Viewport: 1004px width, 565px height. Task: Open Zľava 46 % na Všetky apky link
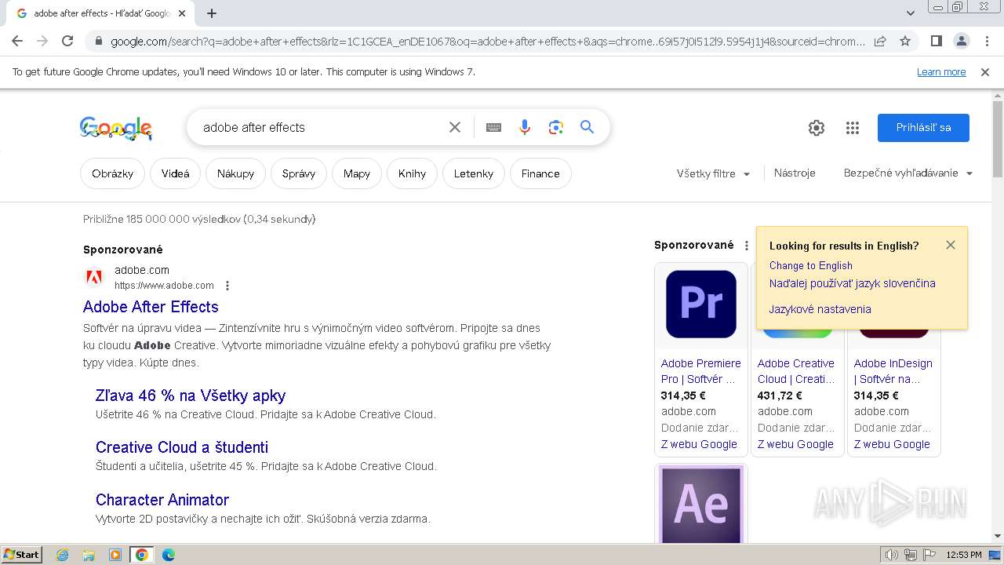point(191,395)
